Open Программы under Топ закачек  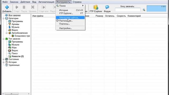[x=17, y=42]
